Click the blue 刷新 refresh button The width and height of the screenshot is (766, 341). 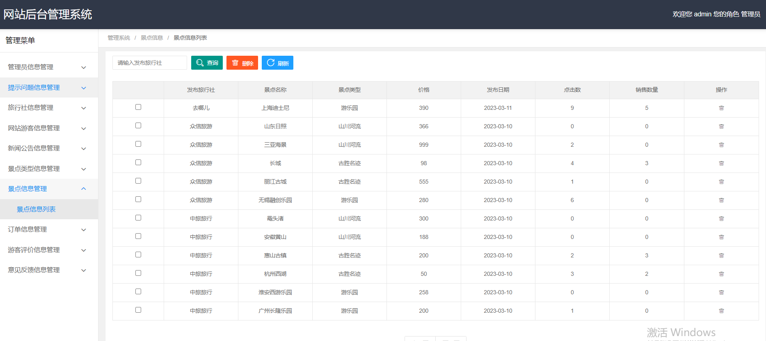tap(277, 63)
